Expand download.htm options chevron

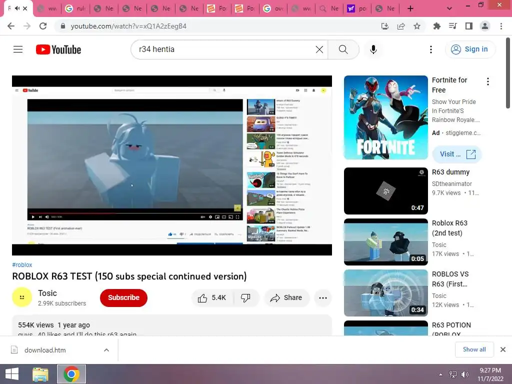[x=106, y=350]
